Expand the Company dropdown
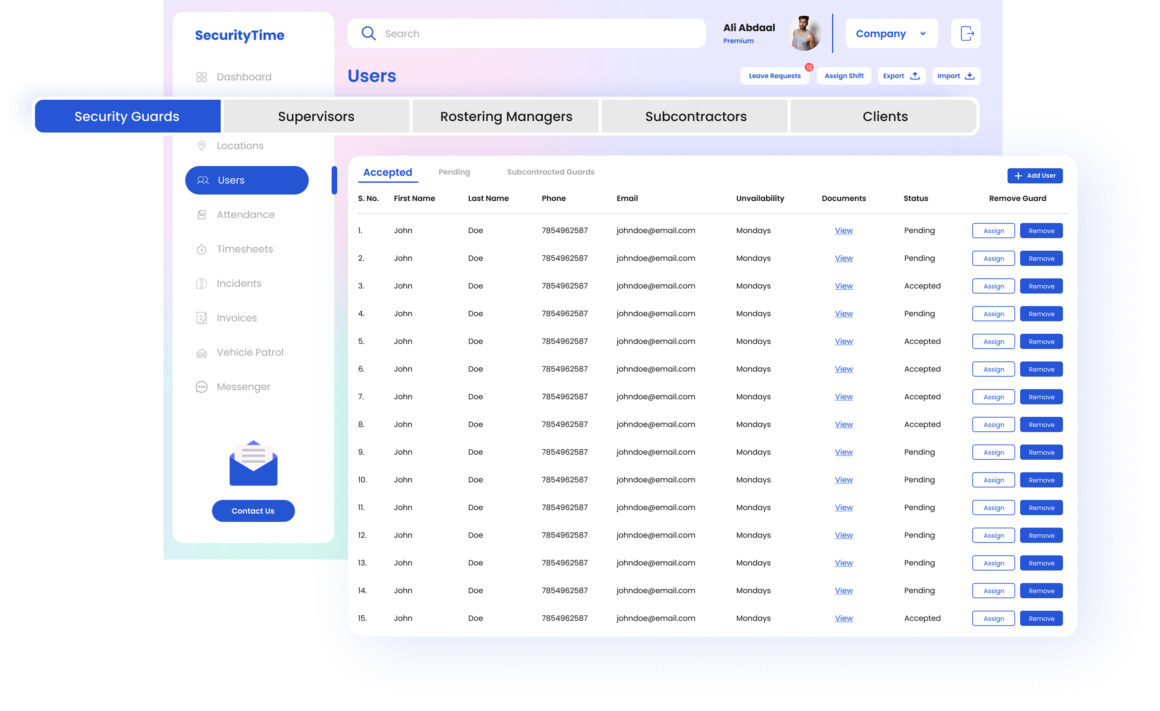 pos(891,33)
